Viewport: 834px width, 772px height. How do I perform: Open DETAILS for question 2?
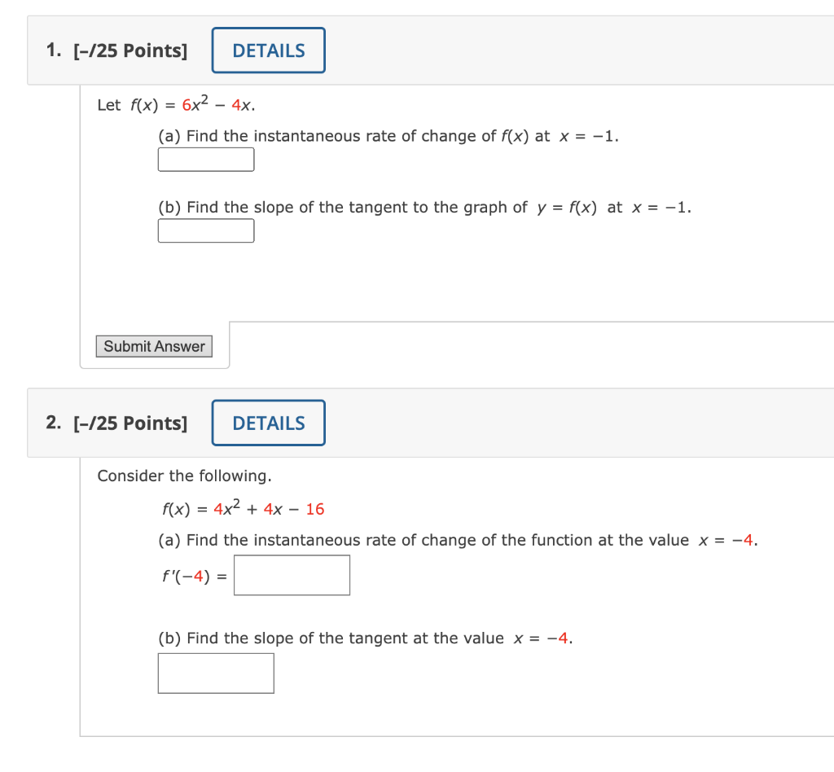(x=268, y=422)
